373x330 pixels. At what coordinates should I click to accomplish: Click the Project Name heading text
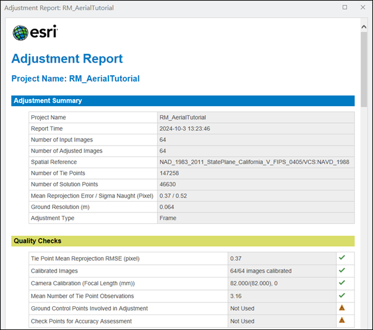point(76,79)
